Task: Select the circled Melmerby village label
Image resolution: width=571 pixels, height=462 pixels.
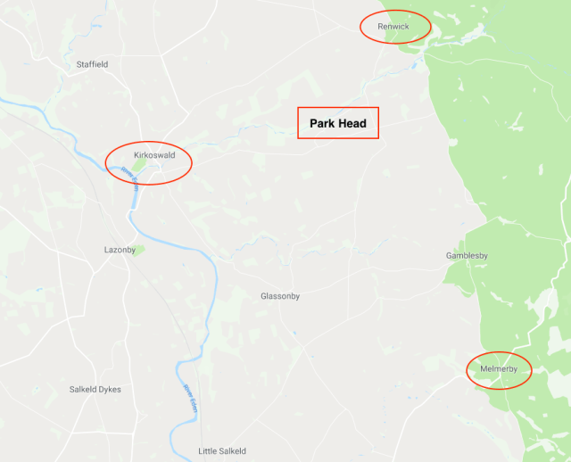Action: coord(499,369)
